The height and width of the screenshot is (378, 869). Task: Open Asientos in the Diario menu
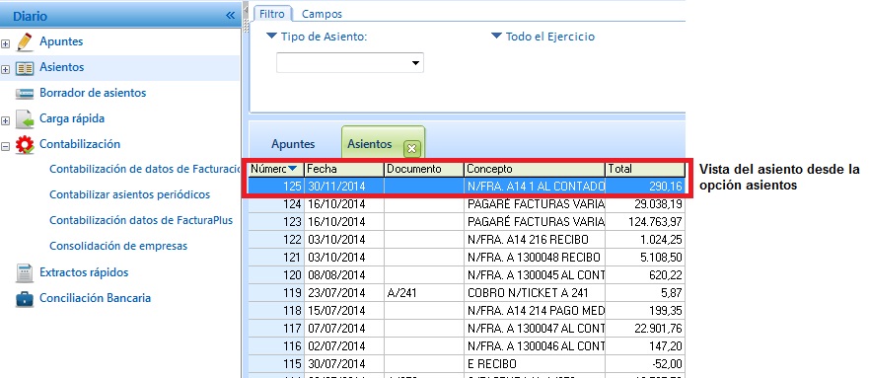(62, 67)
